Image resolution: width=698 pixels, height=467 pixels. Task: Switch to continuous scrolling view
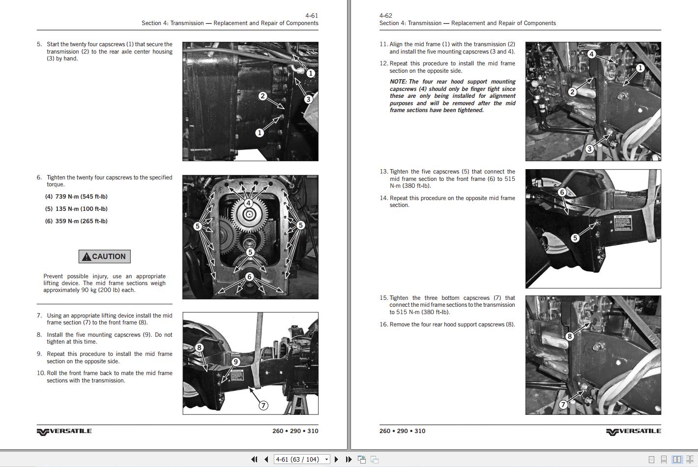click(x=664, y=460)
